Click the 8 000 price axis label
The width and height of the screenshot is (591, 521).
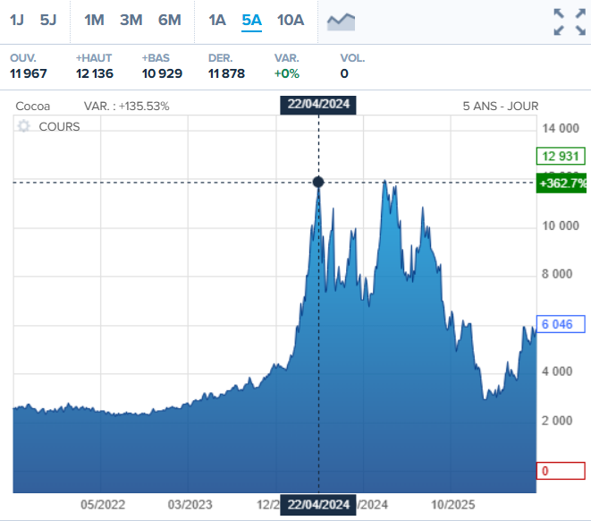[x=557, y=274]
